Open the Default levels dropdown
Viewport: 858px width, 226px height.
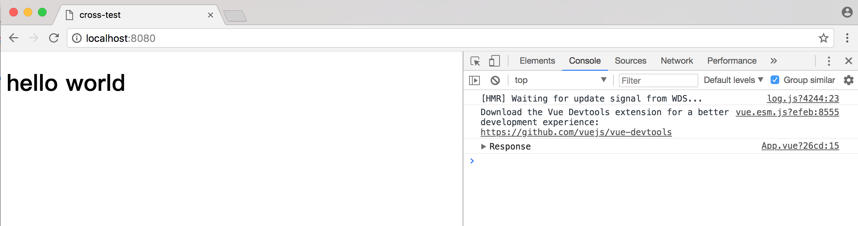[x=733, y=80]
